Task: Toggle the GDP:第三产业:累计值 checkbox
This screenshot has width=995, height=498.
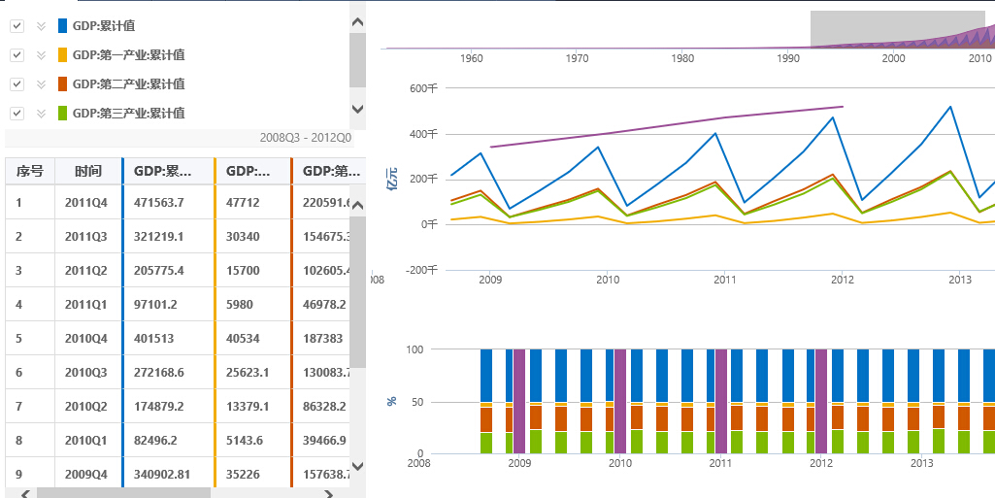Action: [x=17, y=114]
